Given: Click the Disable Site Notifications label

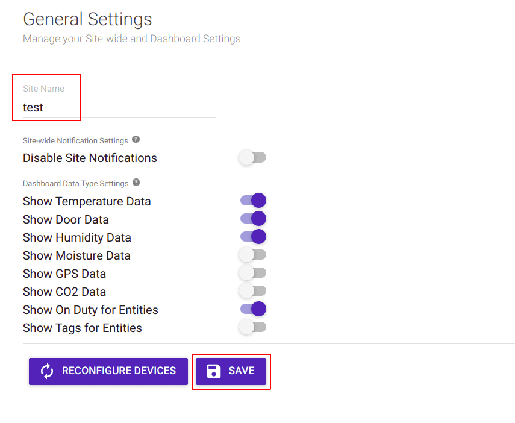Looking at the screenshot, I should click(x=90, y=158).
